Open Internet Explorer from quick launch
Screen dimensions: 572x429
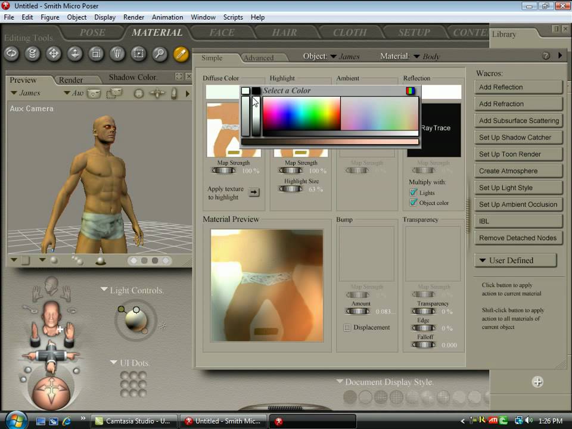click(x=66, y=421)
